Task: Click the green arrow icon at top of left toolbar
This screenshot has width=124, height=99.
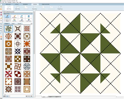Action: (1, 7)
